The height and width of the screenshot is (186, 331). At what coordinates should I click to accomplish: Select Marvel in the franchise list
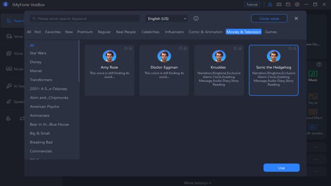(36, 71)
